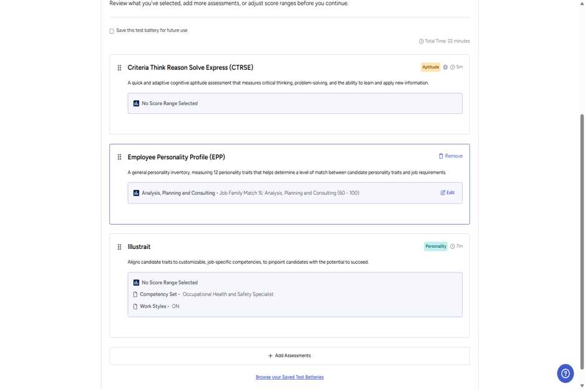This screenshot has width=585, height=389.
Task: Open Browse your Saved Test Batteries link
Action: [x=289, y=377]
